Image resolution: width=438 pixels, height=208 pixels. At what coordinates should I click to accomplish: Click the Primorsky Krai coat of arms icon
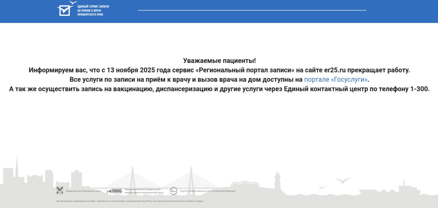[60, 190]
